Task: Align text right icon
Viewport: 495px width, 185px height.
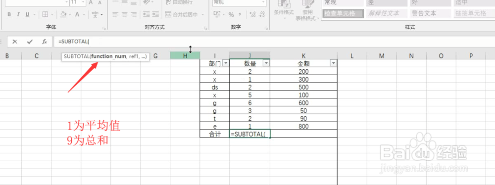Action: click(134, 14)
